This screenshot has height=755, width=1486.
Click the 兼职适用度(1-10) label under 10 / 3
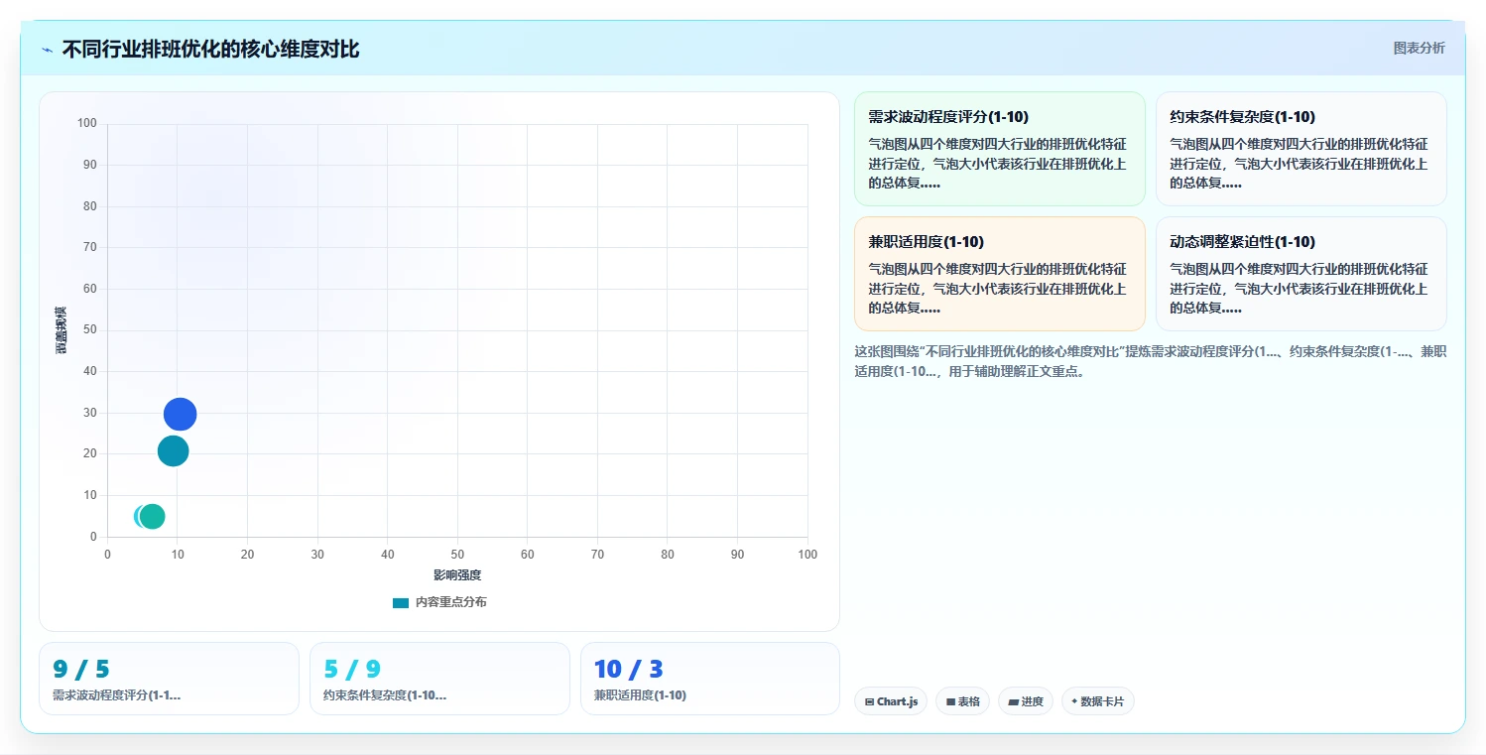click(x=640, y=695)
